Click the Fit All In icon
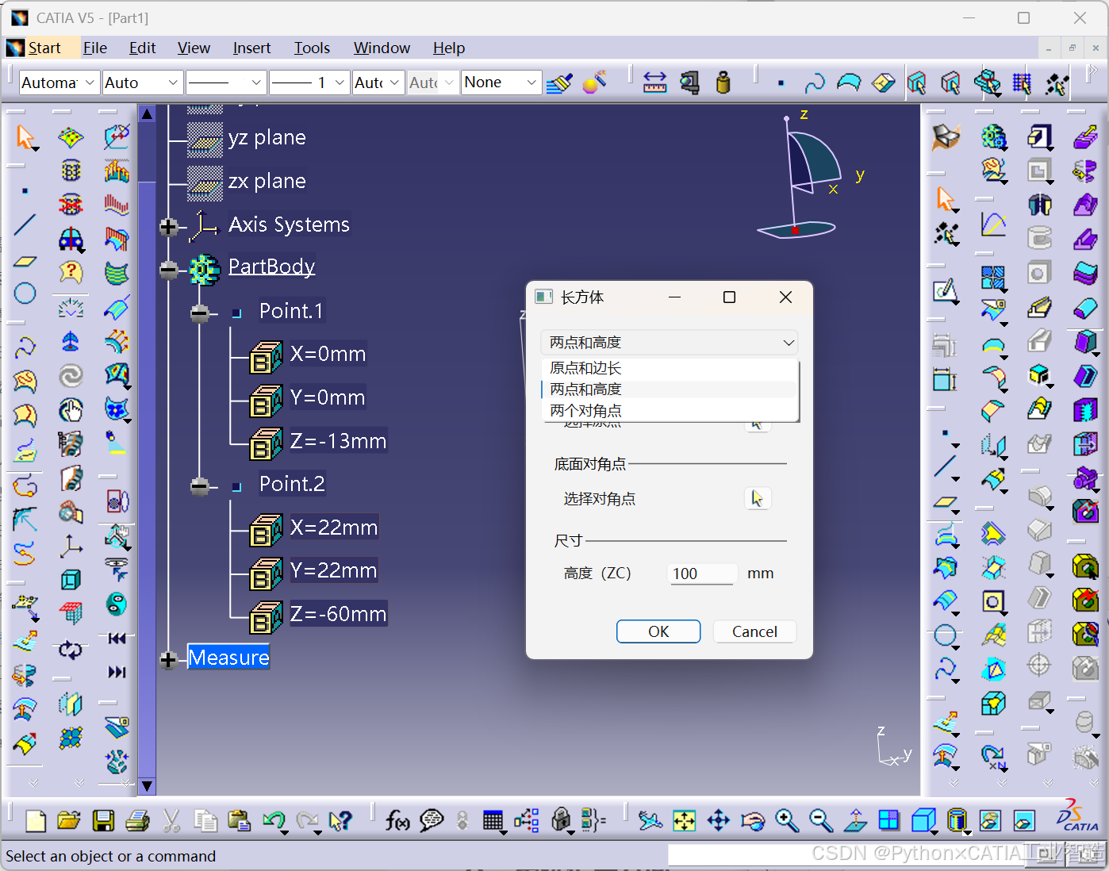 coord(684,820)
